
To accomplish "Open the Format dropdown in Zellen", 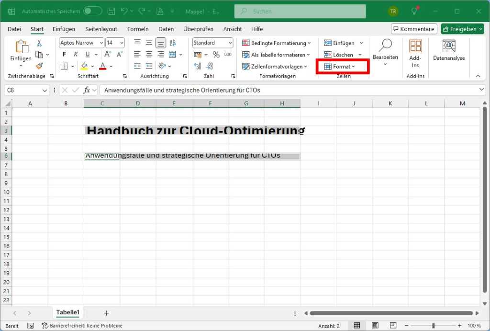I will (340, 66).
